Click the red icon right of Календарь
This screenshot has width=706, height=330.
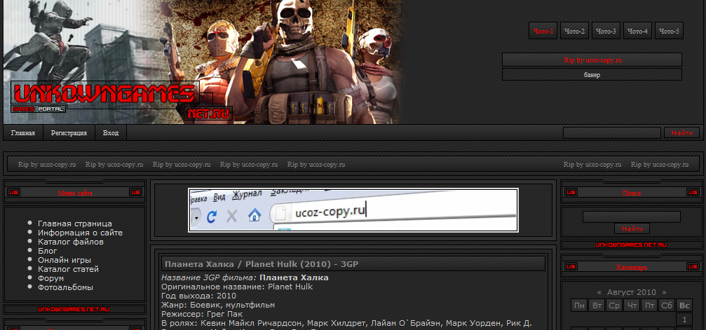tap(692, 267)
